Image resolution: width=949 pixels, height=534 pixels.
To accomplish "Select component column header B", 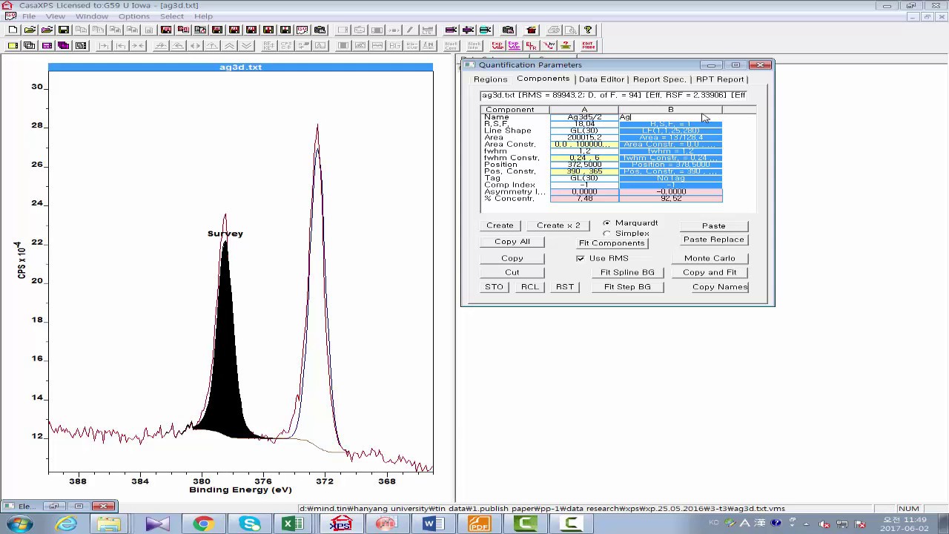I will point(670,110).
